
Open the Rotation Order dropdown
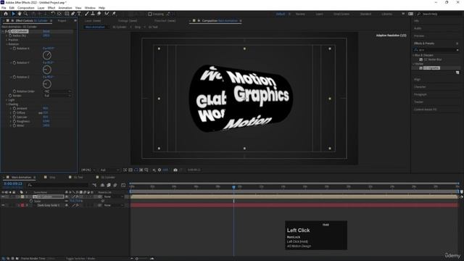click(57, 91)
